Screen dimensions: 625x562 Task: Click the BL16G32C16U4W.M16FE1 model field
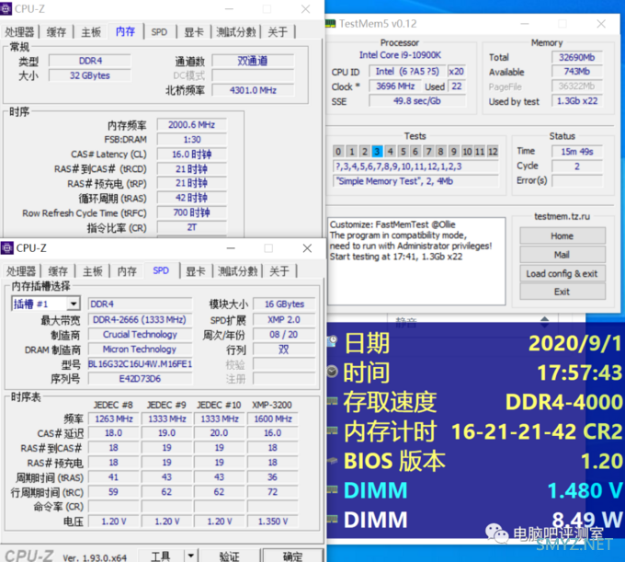(140, 363)
